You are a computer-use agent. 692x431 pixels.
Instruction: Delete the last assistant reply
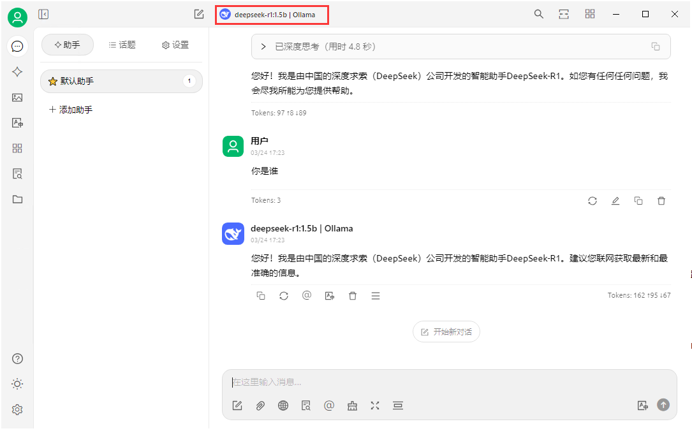pyautogui.click(x=353, y=296)
